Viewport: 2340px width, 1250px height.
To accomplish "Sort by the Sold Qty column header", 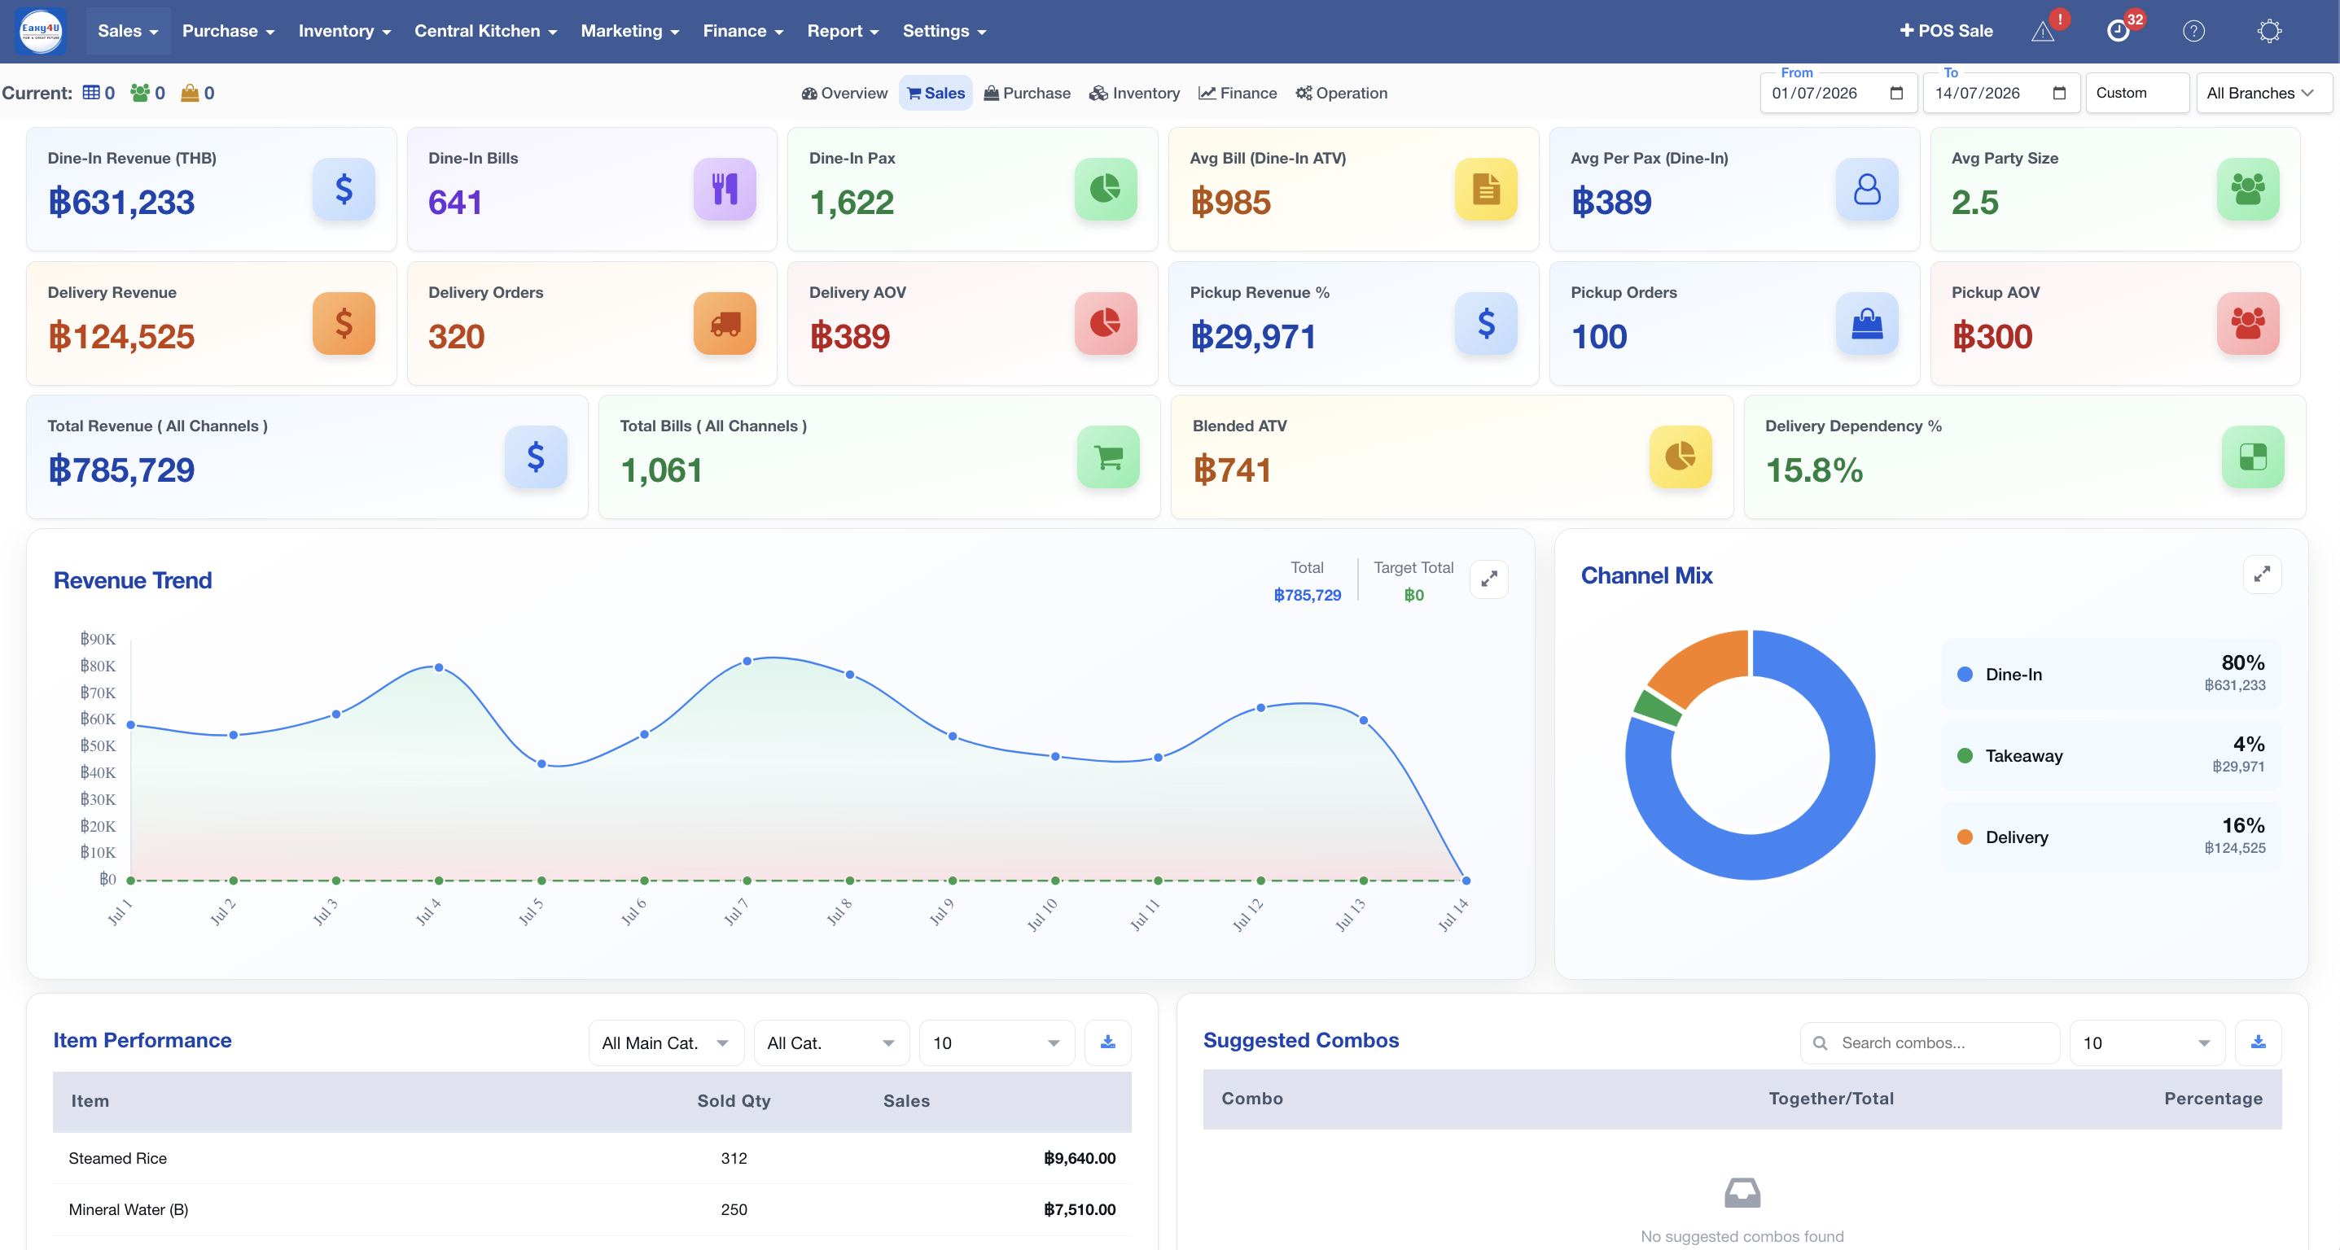I will point(733,1100).
